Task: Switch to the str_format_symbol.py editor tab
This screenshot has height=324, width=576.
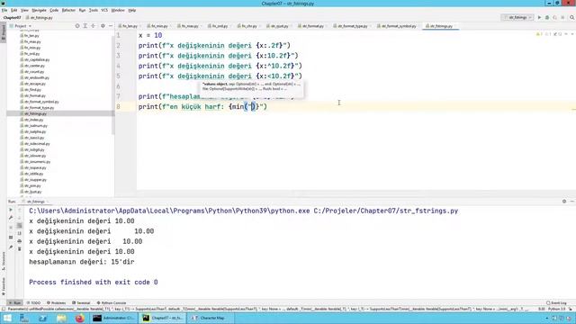Action: coord(399,26)
